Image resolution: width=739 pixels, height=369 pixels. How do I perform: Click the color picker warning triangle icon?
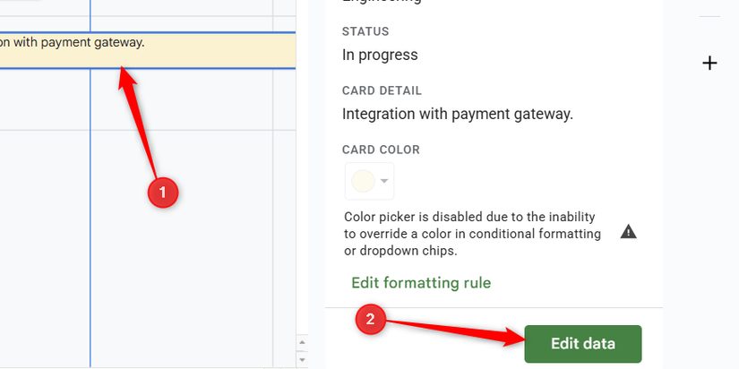(x=628, y=232)
